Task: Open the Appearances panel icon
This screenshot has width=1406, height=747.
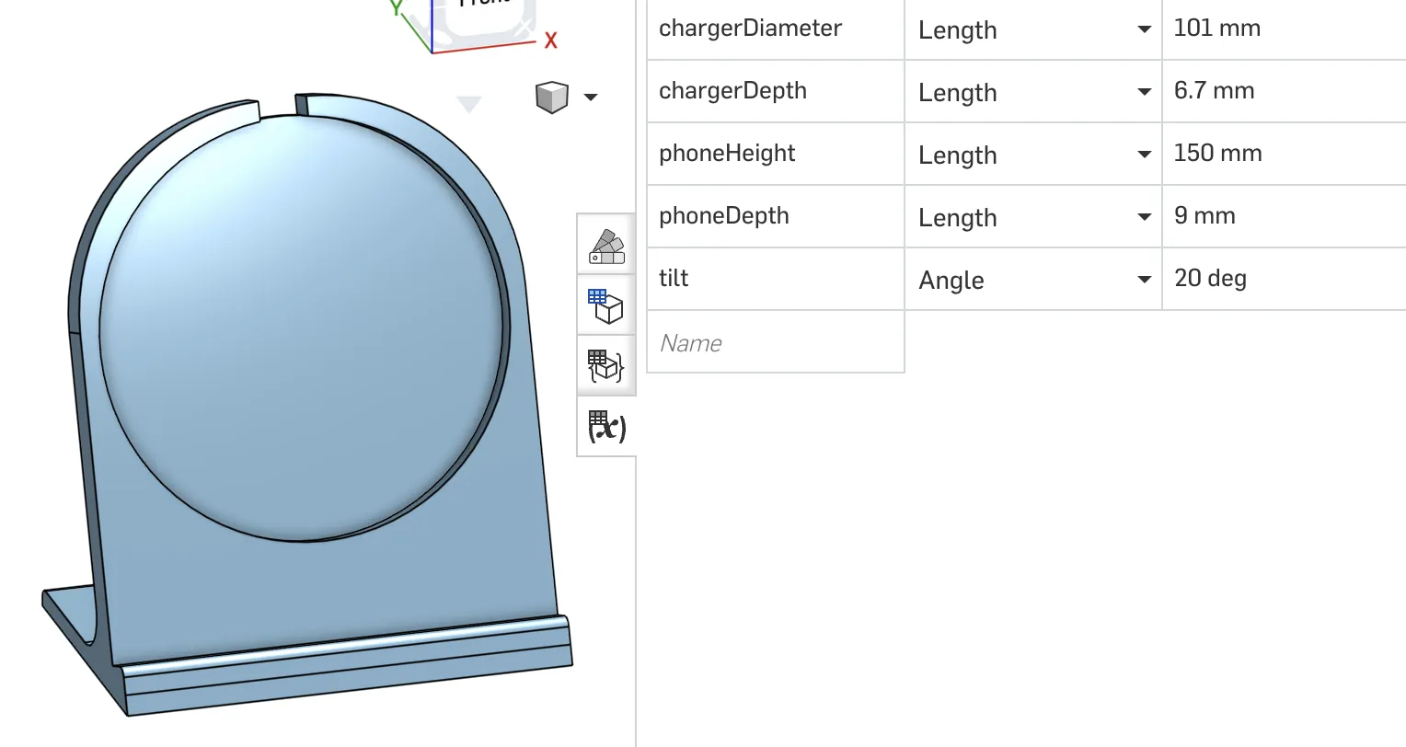Action: [606, 246]
